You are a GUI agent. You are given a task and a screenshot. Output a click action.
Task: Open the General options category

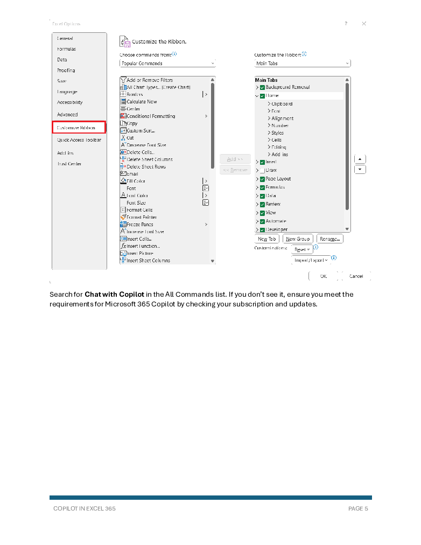65,38
